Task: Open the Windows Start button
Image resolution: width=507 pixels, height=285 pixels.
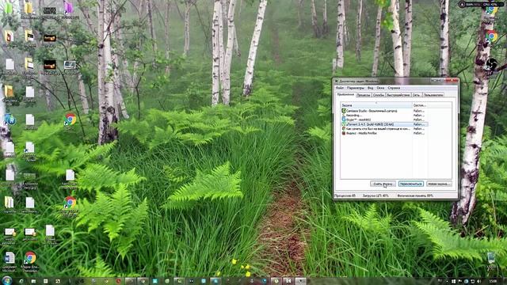Action: pyautogui.click(x=7, y=280)
